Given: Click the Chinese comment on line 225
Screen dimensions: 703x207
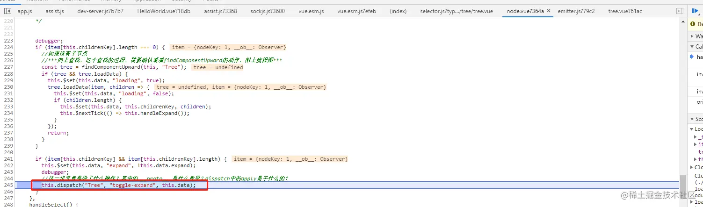Looking at the screenshot, I should (x=65, y=54).
